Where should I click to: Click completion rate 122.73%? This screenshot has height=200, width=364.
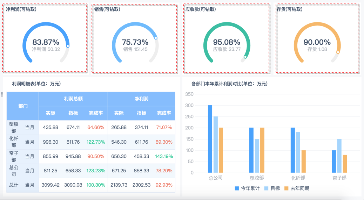tap(96, 142)
